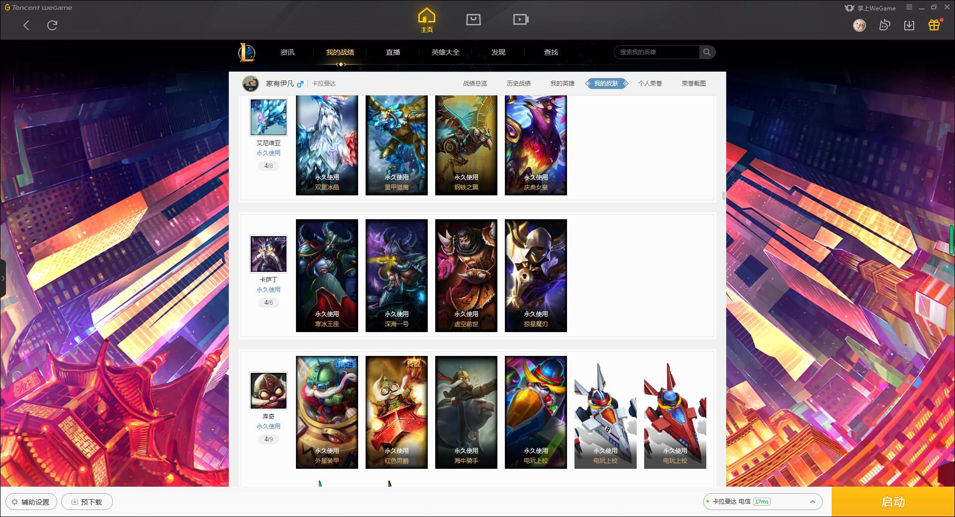Switch to 个人荣誉 section

click(x=650, y=84)
